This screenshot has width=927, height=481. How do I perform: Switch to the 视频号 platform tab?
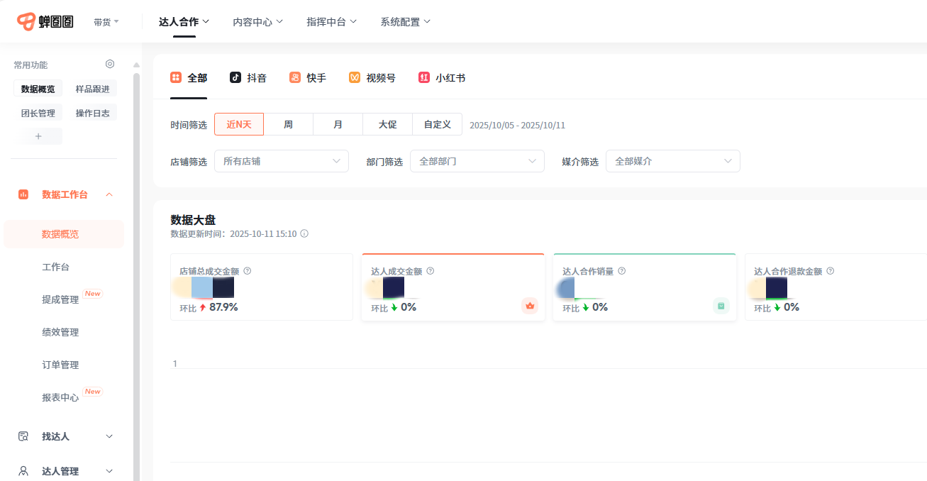click(x=355, y=78)
